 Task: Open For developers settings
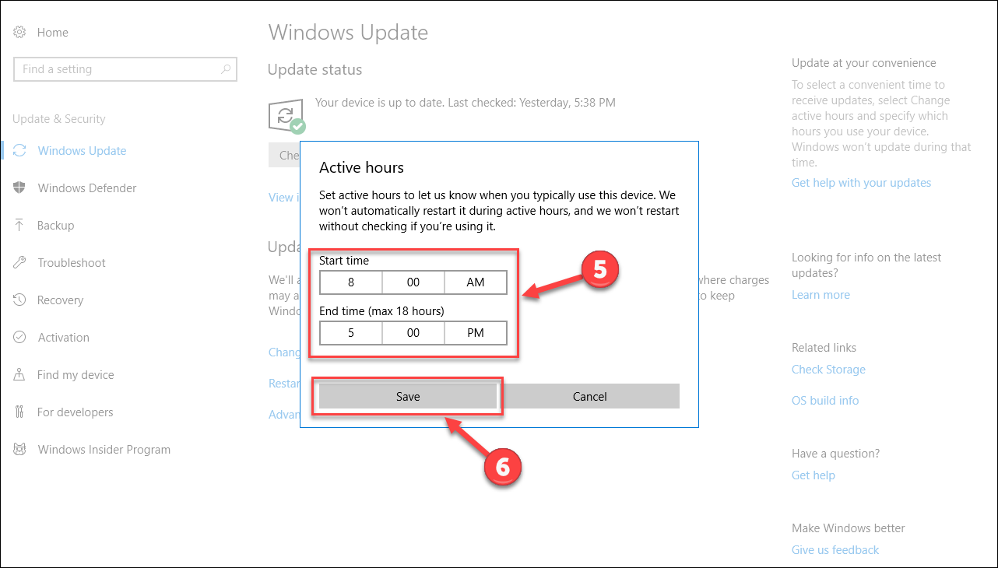[x=76, y=412]
